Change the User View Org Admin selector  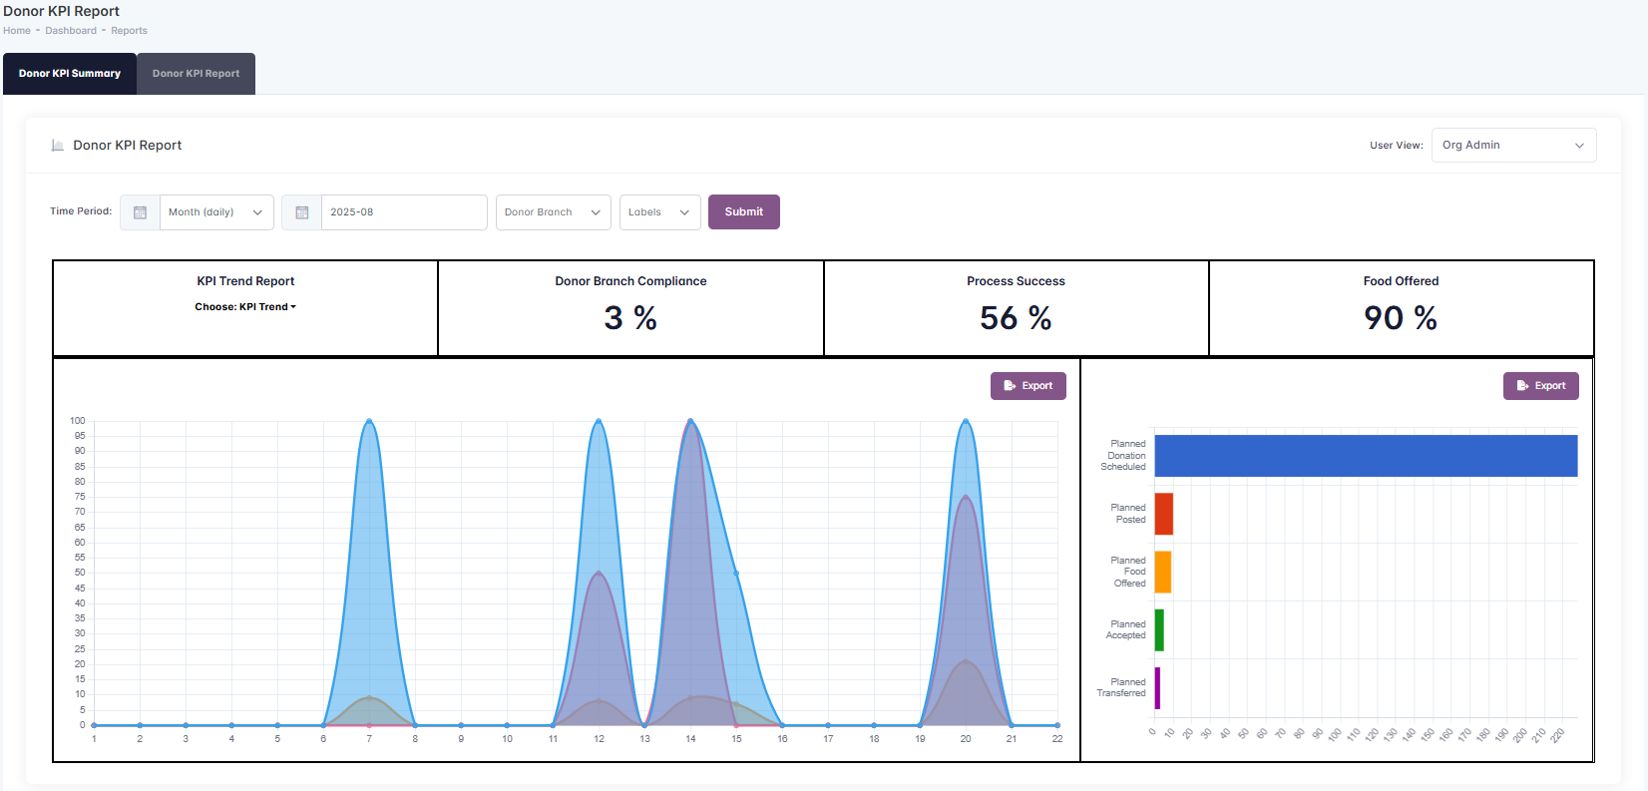point(1512,146)
